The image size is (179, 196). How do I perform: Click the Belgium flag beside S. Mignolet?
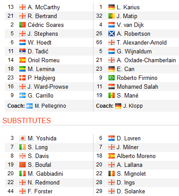point(112,173)
